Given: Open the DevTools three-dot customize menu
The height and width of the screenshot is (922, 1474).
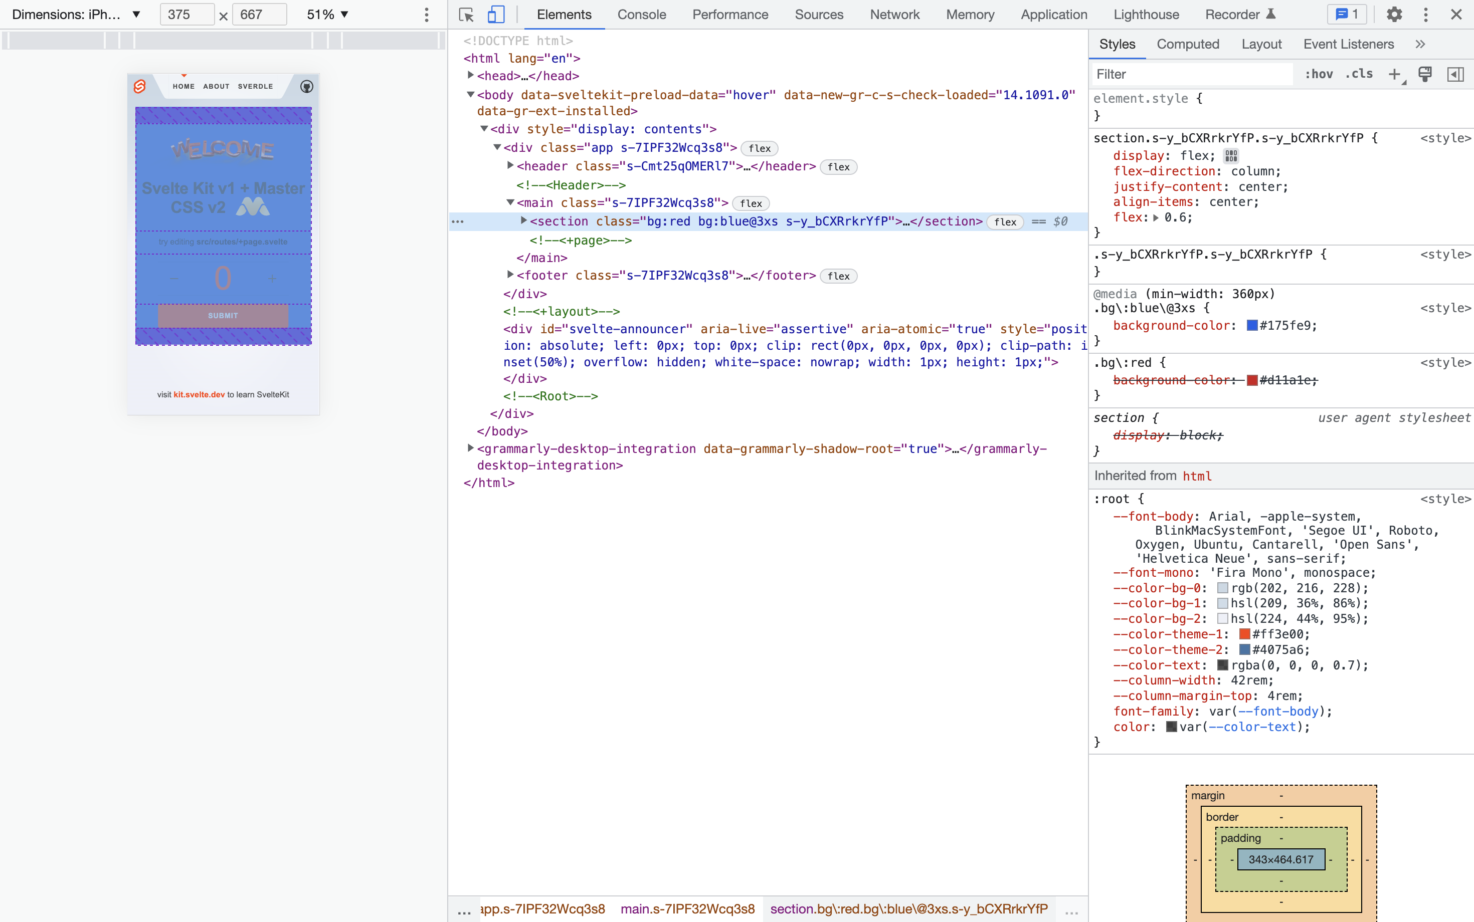Looking at the screenshot, I should (1426, 14).
